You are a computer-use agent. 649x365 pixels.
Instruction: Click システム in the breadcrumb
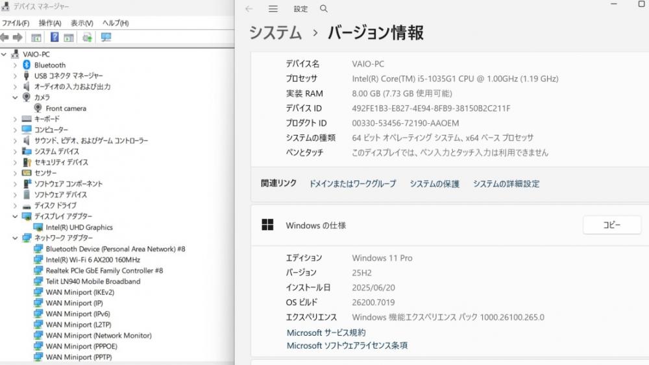[275, 32]
